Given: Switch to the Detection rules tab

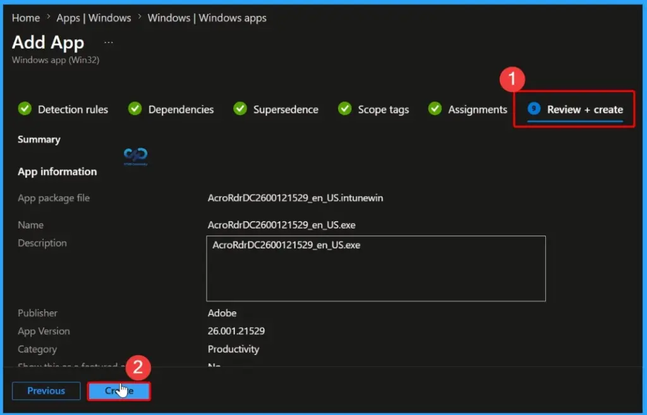Looking at the screenshot, I should (x=73, y=109).
